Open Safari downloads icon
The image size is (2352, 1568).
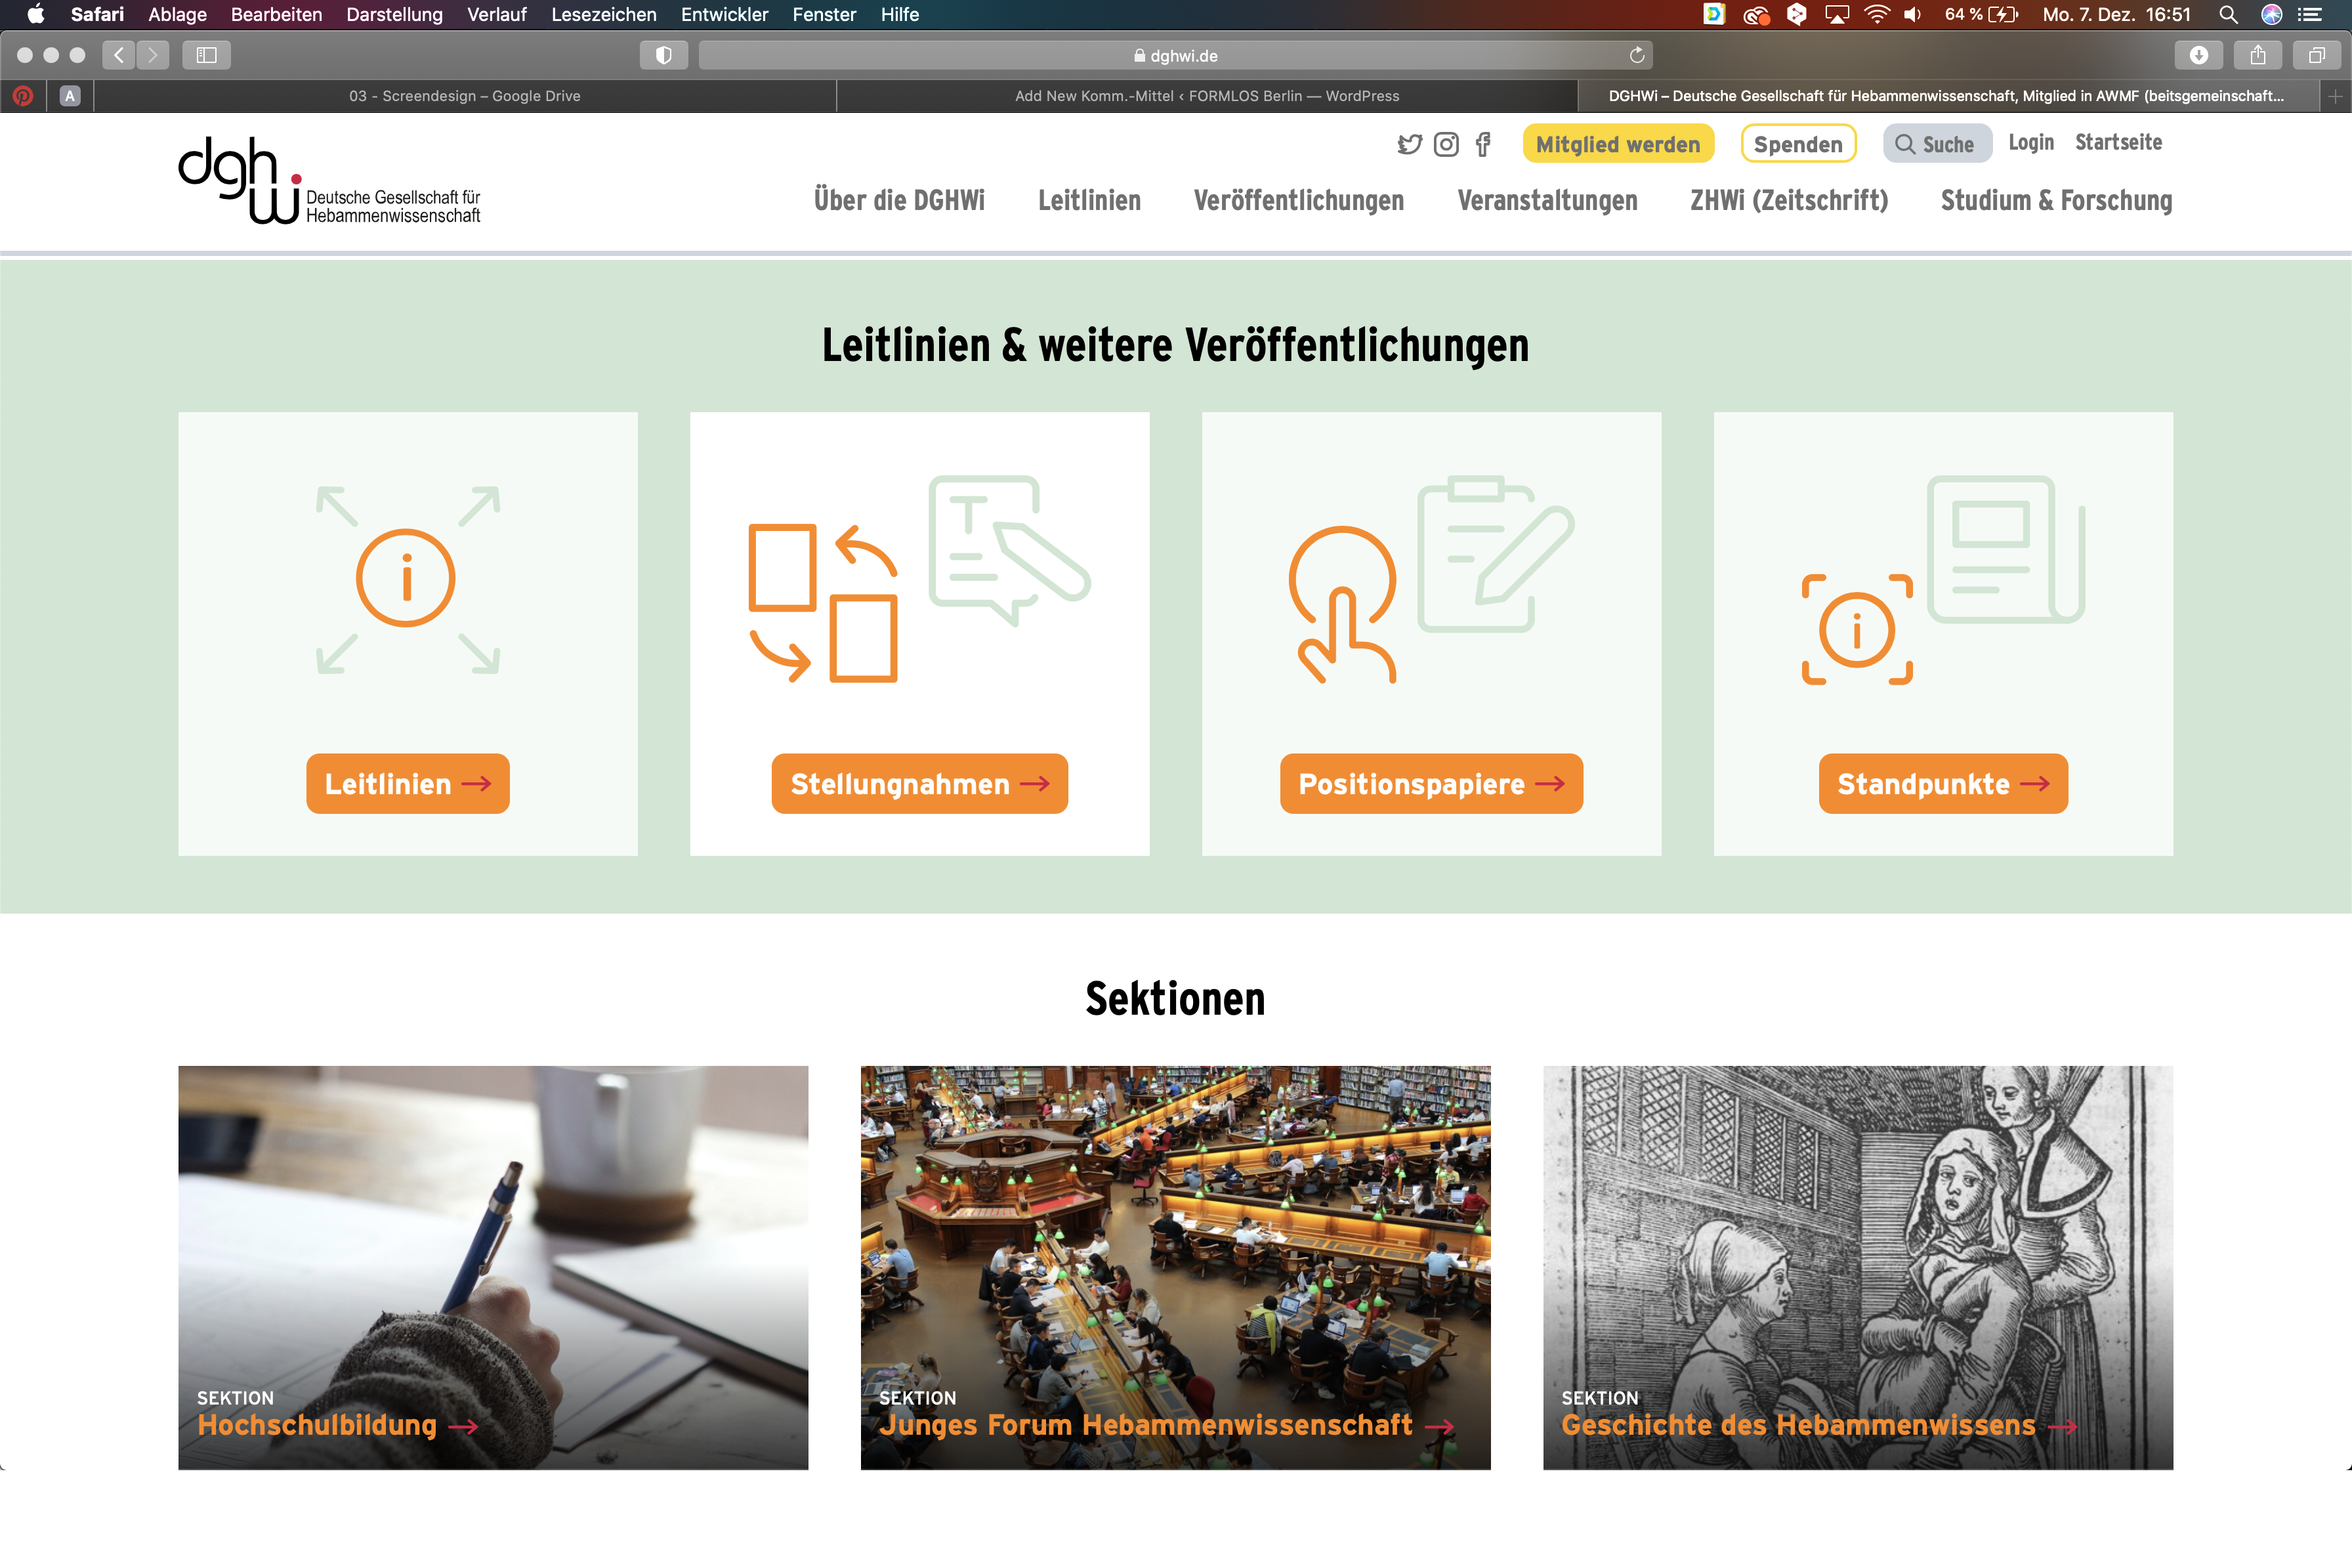[2199, 55]
